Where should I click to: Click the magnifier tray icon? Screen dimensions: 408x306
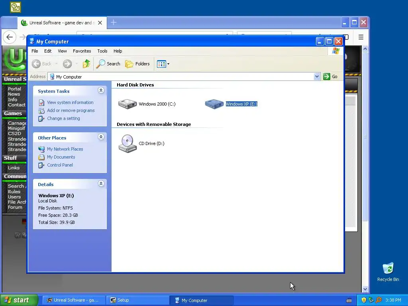[x=379, y=300]
